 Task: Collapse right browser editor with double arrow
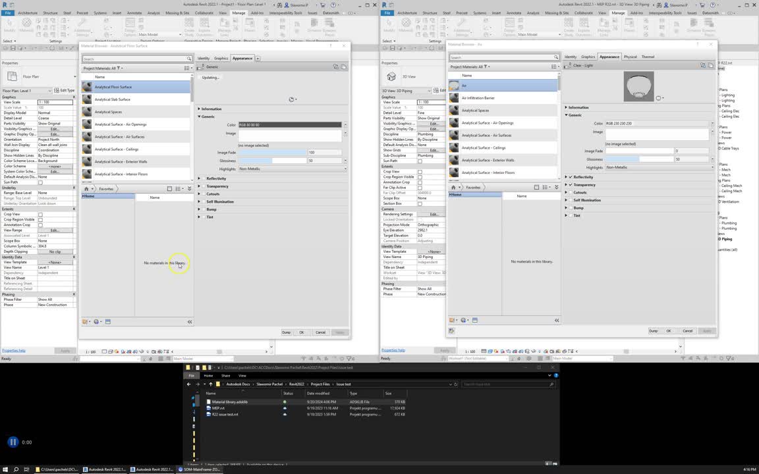coord(557,320)
